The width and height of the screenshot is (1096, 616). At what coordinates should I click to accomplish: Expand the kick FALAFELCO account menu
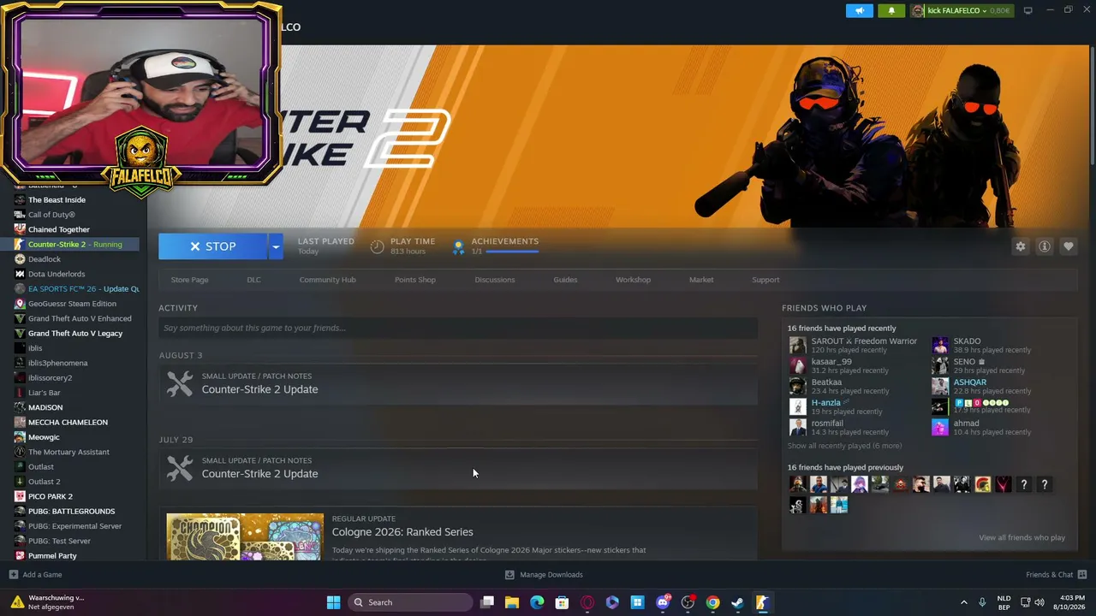point(961,10)
